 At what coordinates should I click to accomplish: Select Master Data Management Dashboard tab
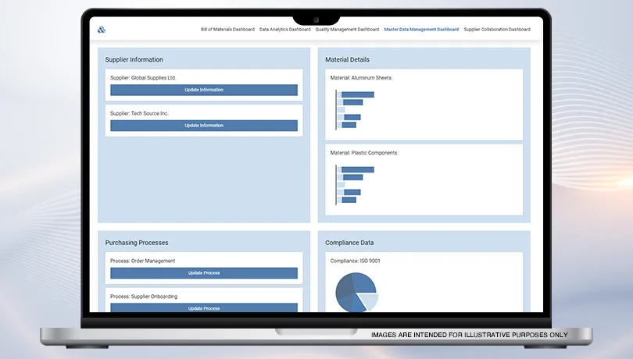(x=421, y=30)
